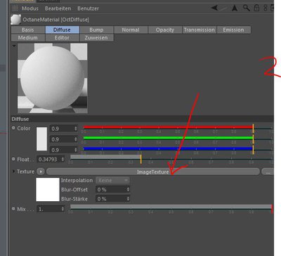Collapse the material preview triangle

14,46
